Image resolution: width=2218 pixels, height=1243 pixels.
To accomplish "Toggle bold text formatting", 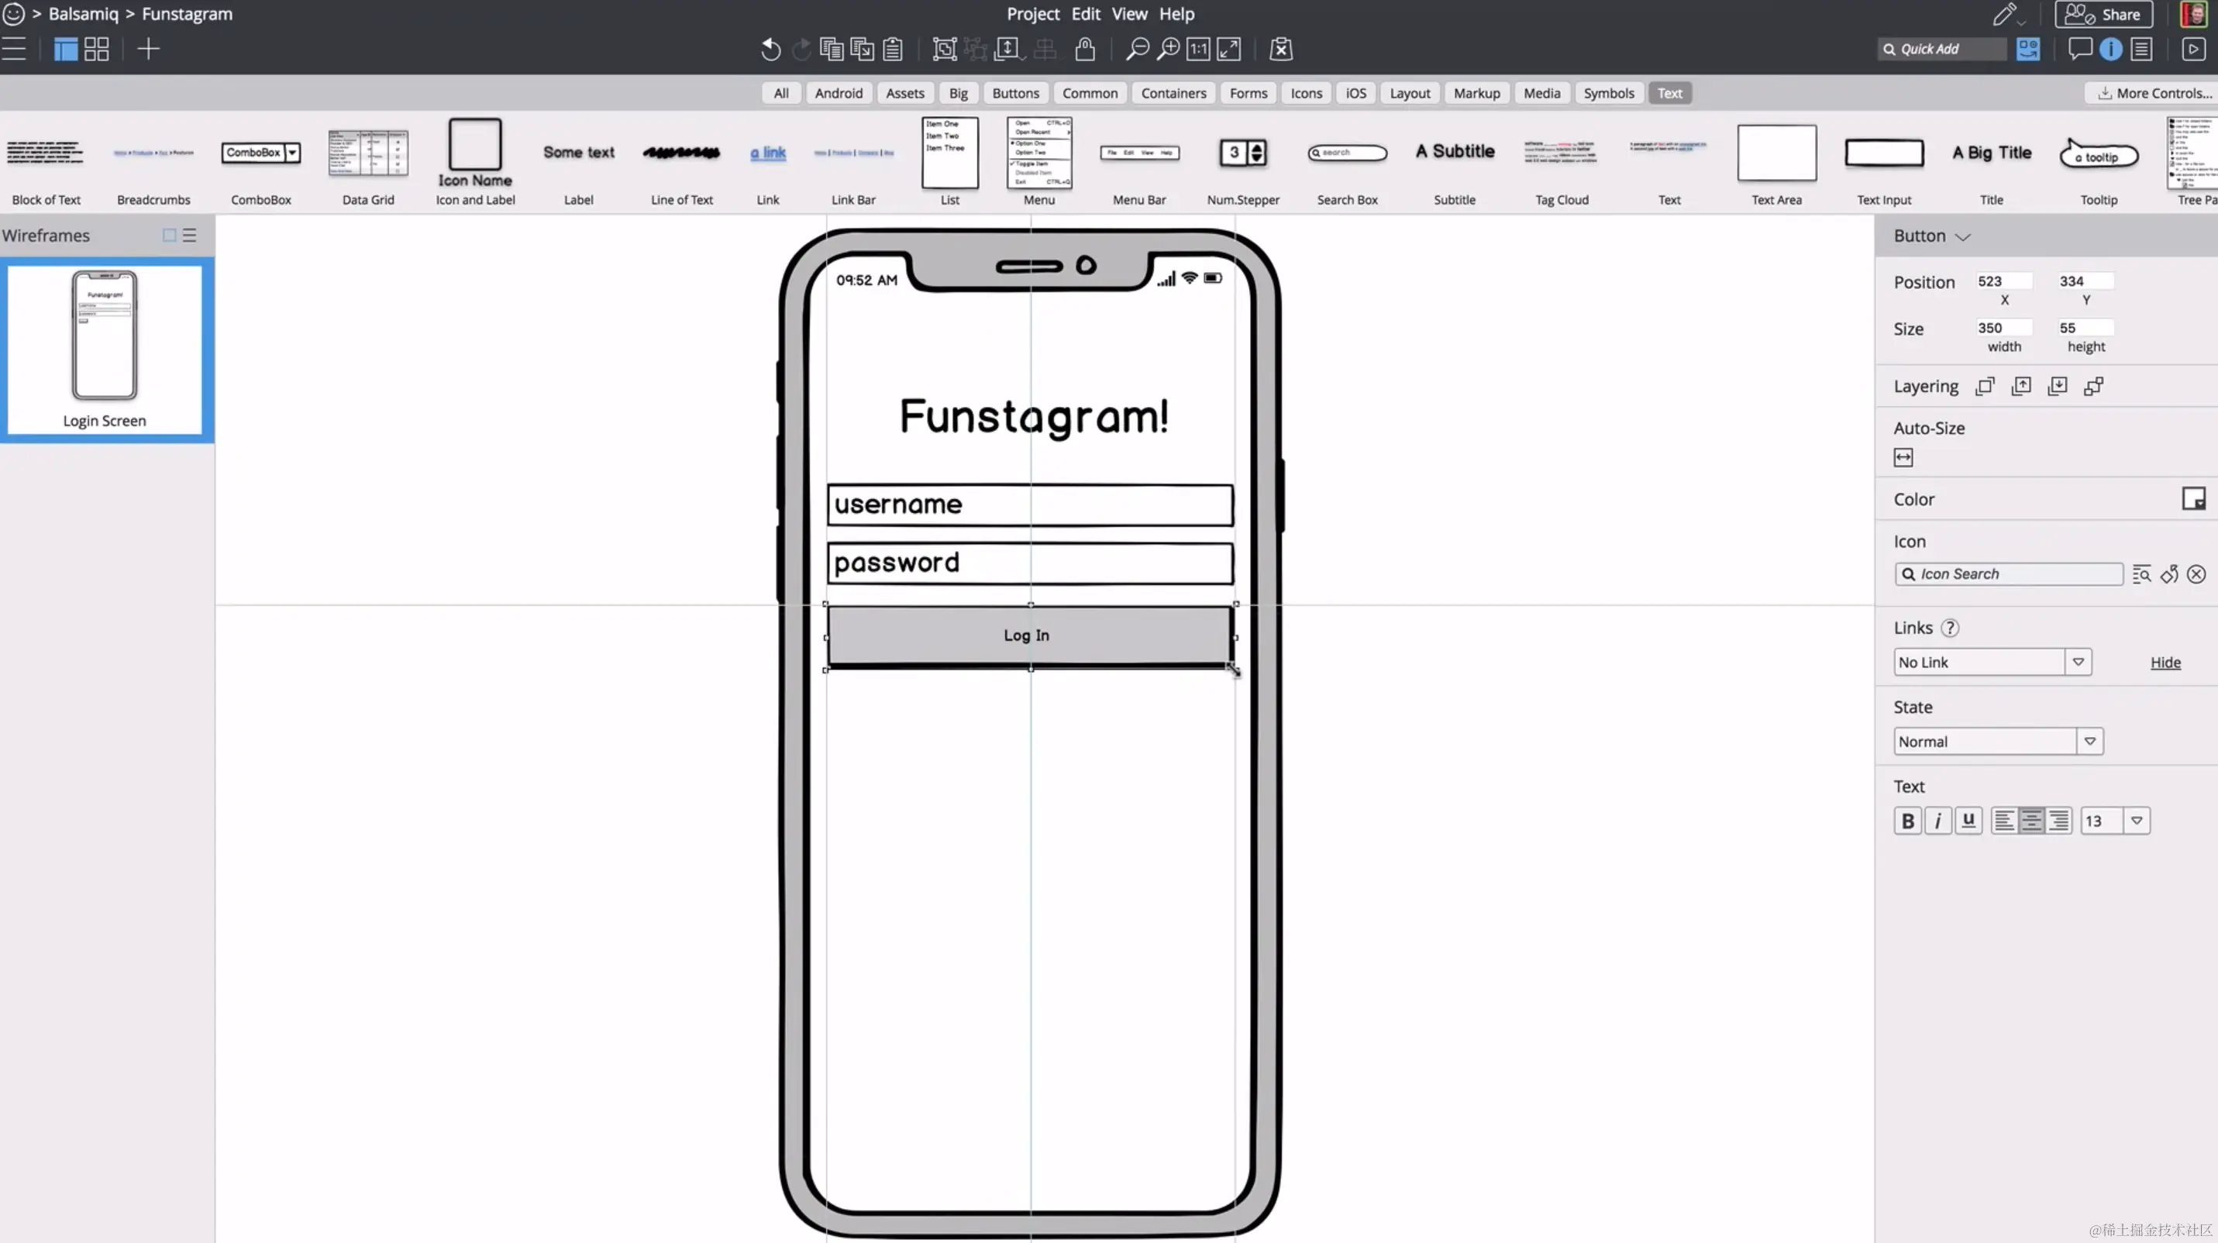I will click(1907, 821).
